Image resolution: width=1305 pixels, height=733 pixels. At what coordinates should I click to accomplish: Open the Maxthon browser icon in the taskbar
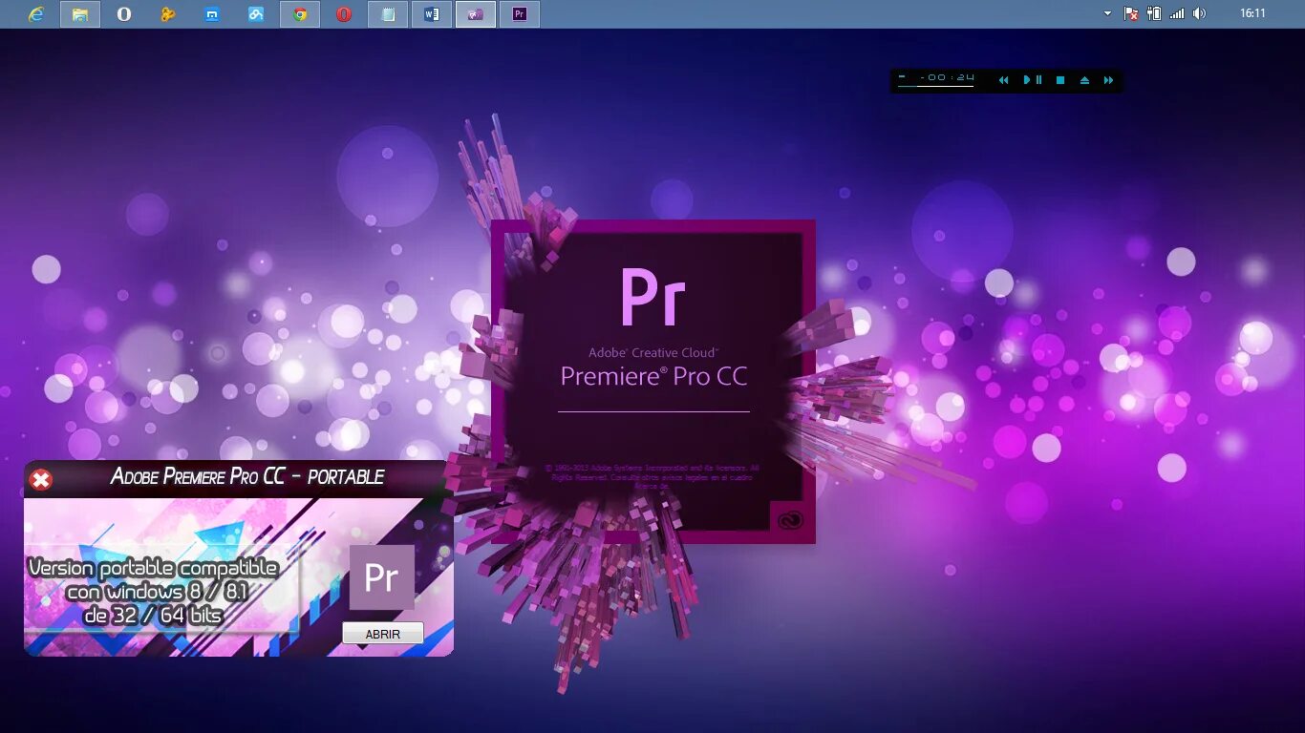pos(212,14)
